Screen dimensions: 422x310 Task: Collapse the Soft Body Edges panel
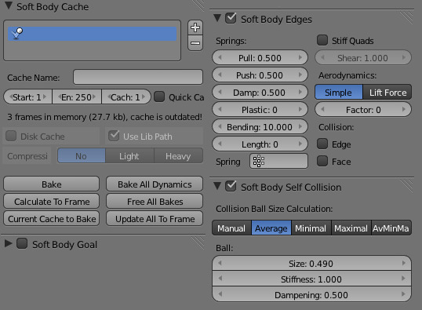217,18
